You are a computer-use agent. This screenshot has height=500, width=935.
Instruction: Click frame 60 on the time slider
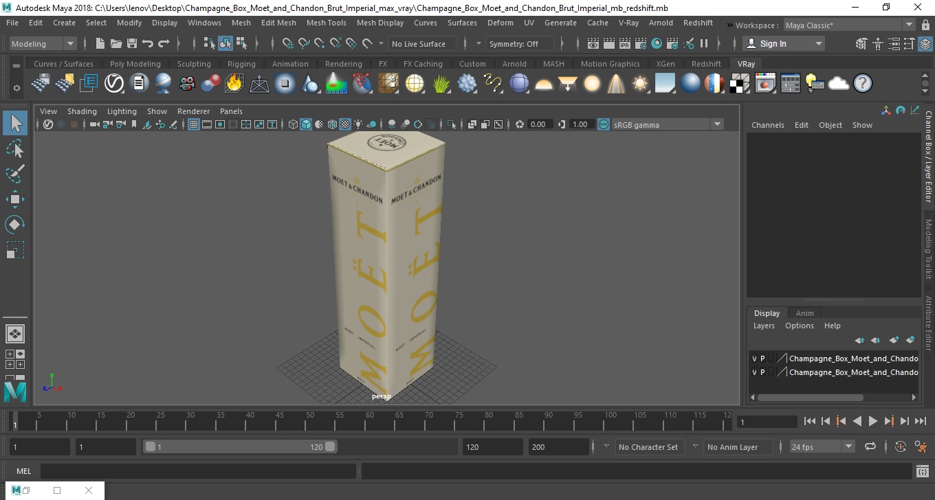pos(371,420)
